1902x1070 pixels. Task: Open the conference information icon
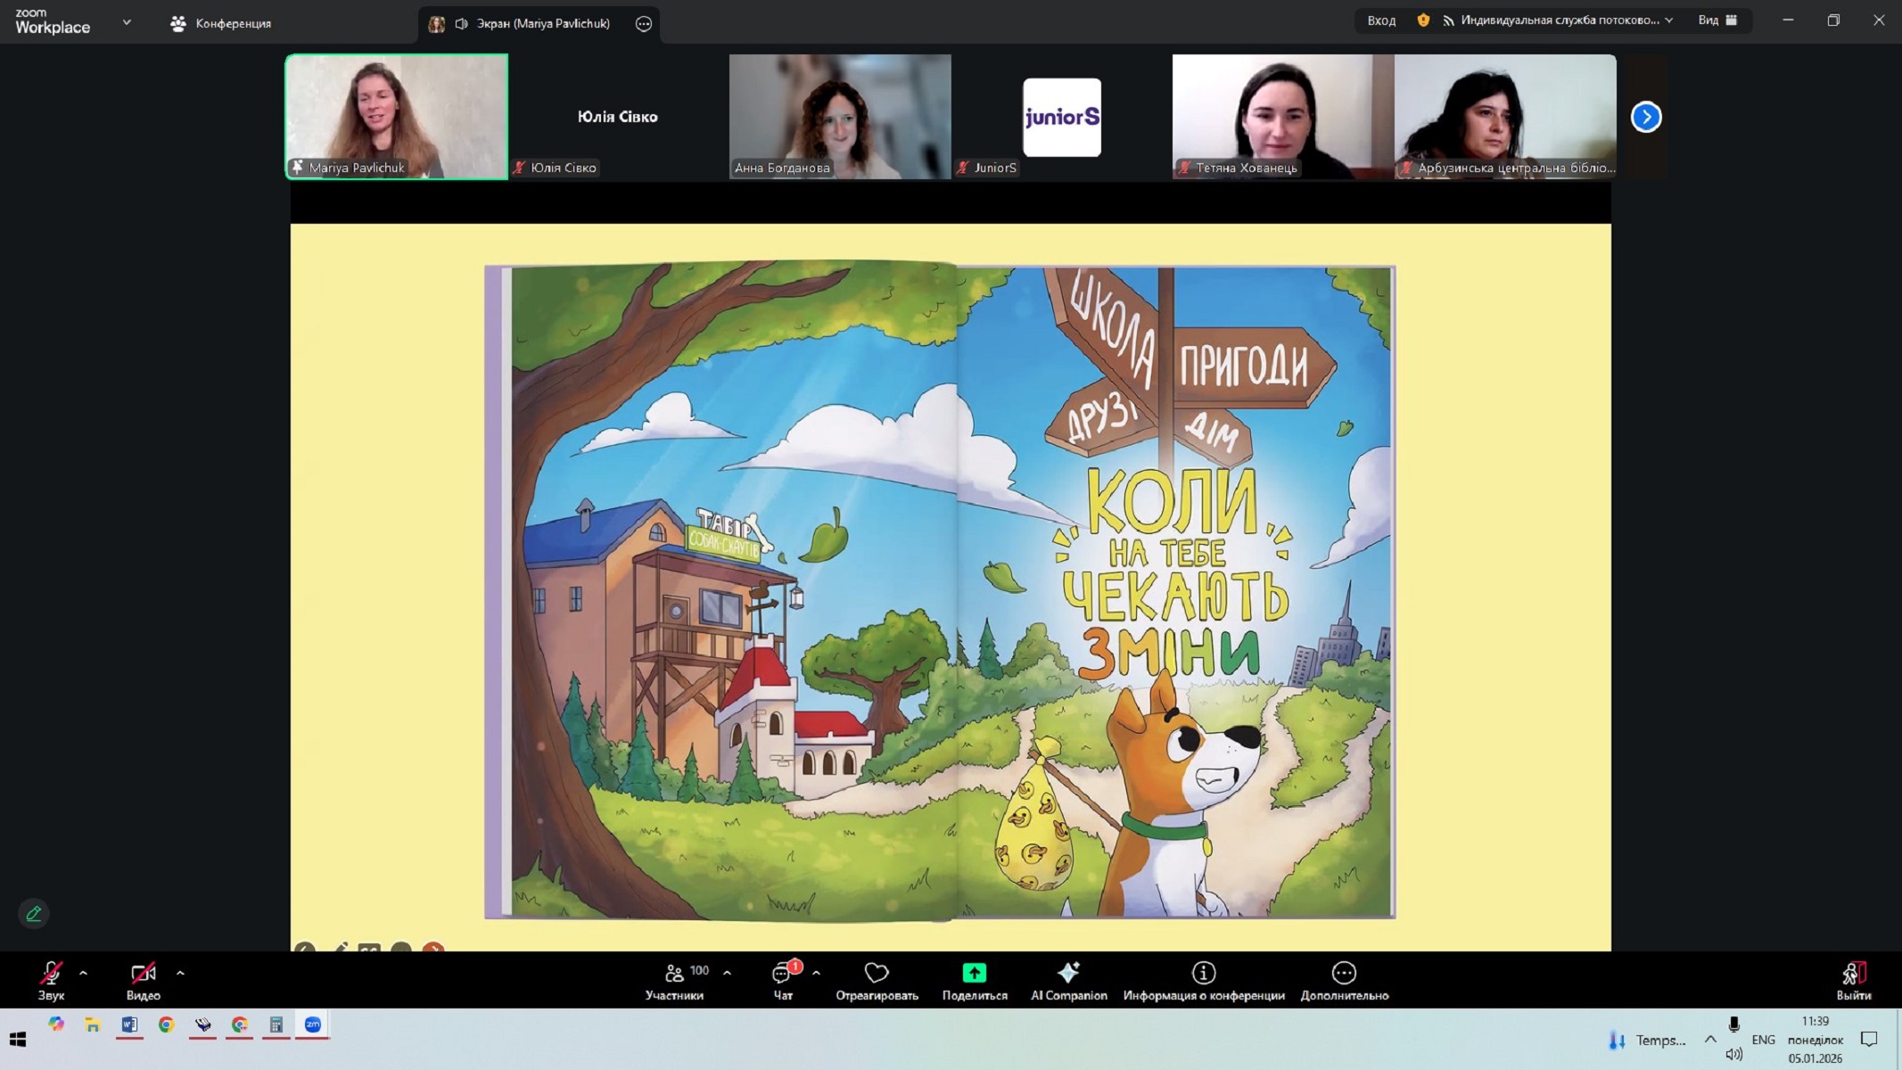(1203, 973)
